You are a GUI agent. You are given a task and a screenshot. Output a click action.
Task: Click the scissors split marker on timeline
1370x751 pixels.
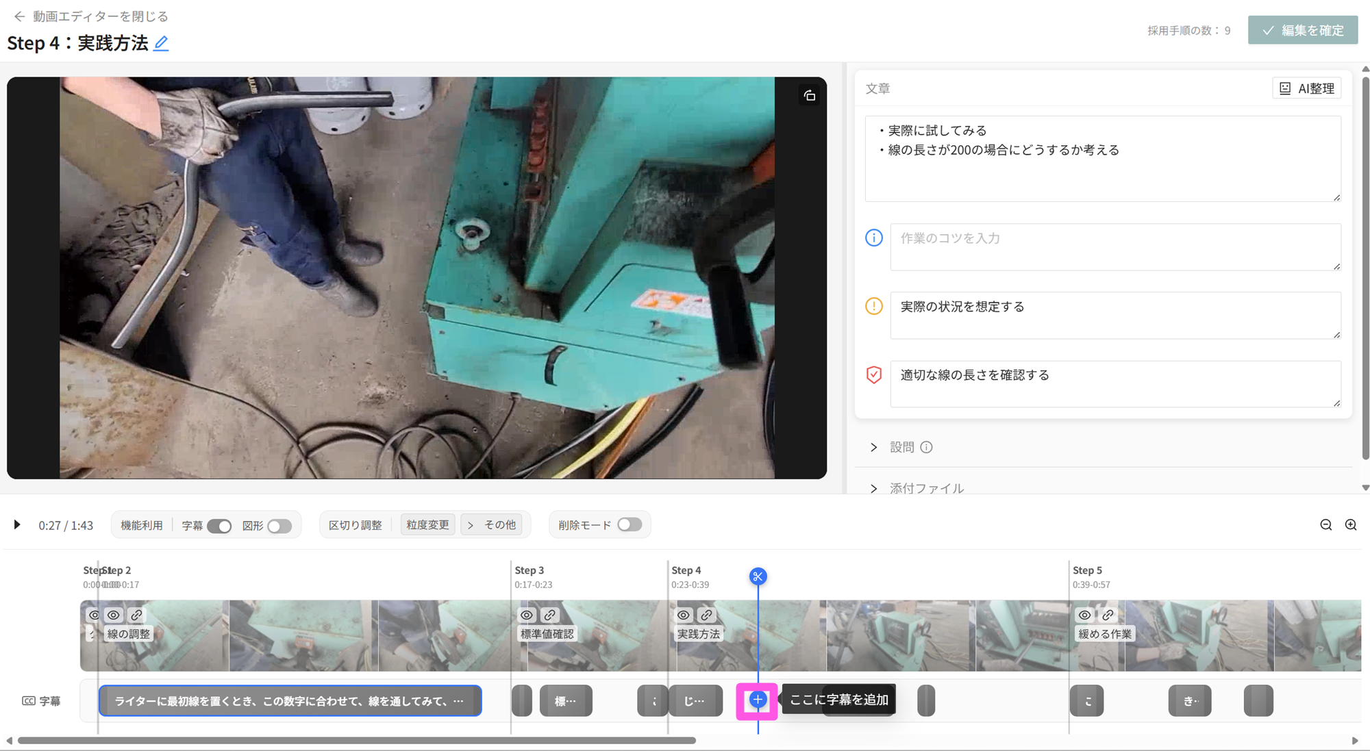click(758, 576)
